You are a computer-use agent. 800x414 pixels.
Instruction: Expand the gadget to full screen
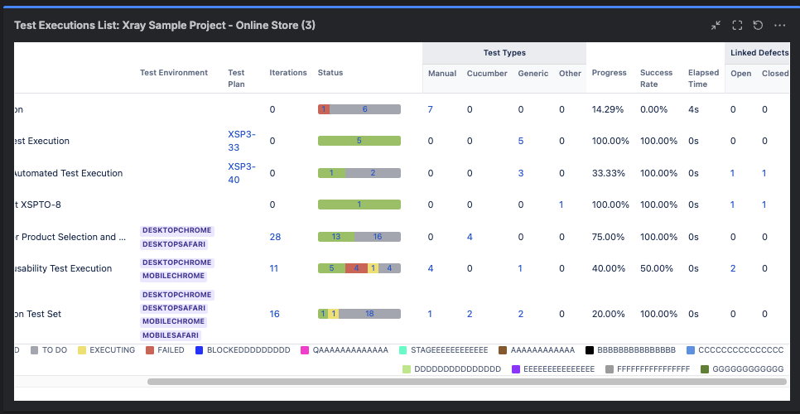737,26
